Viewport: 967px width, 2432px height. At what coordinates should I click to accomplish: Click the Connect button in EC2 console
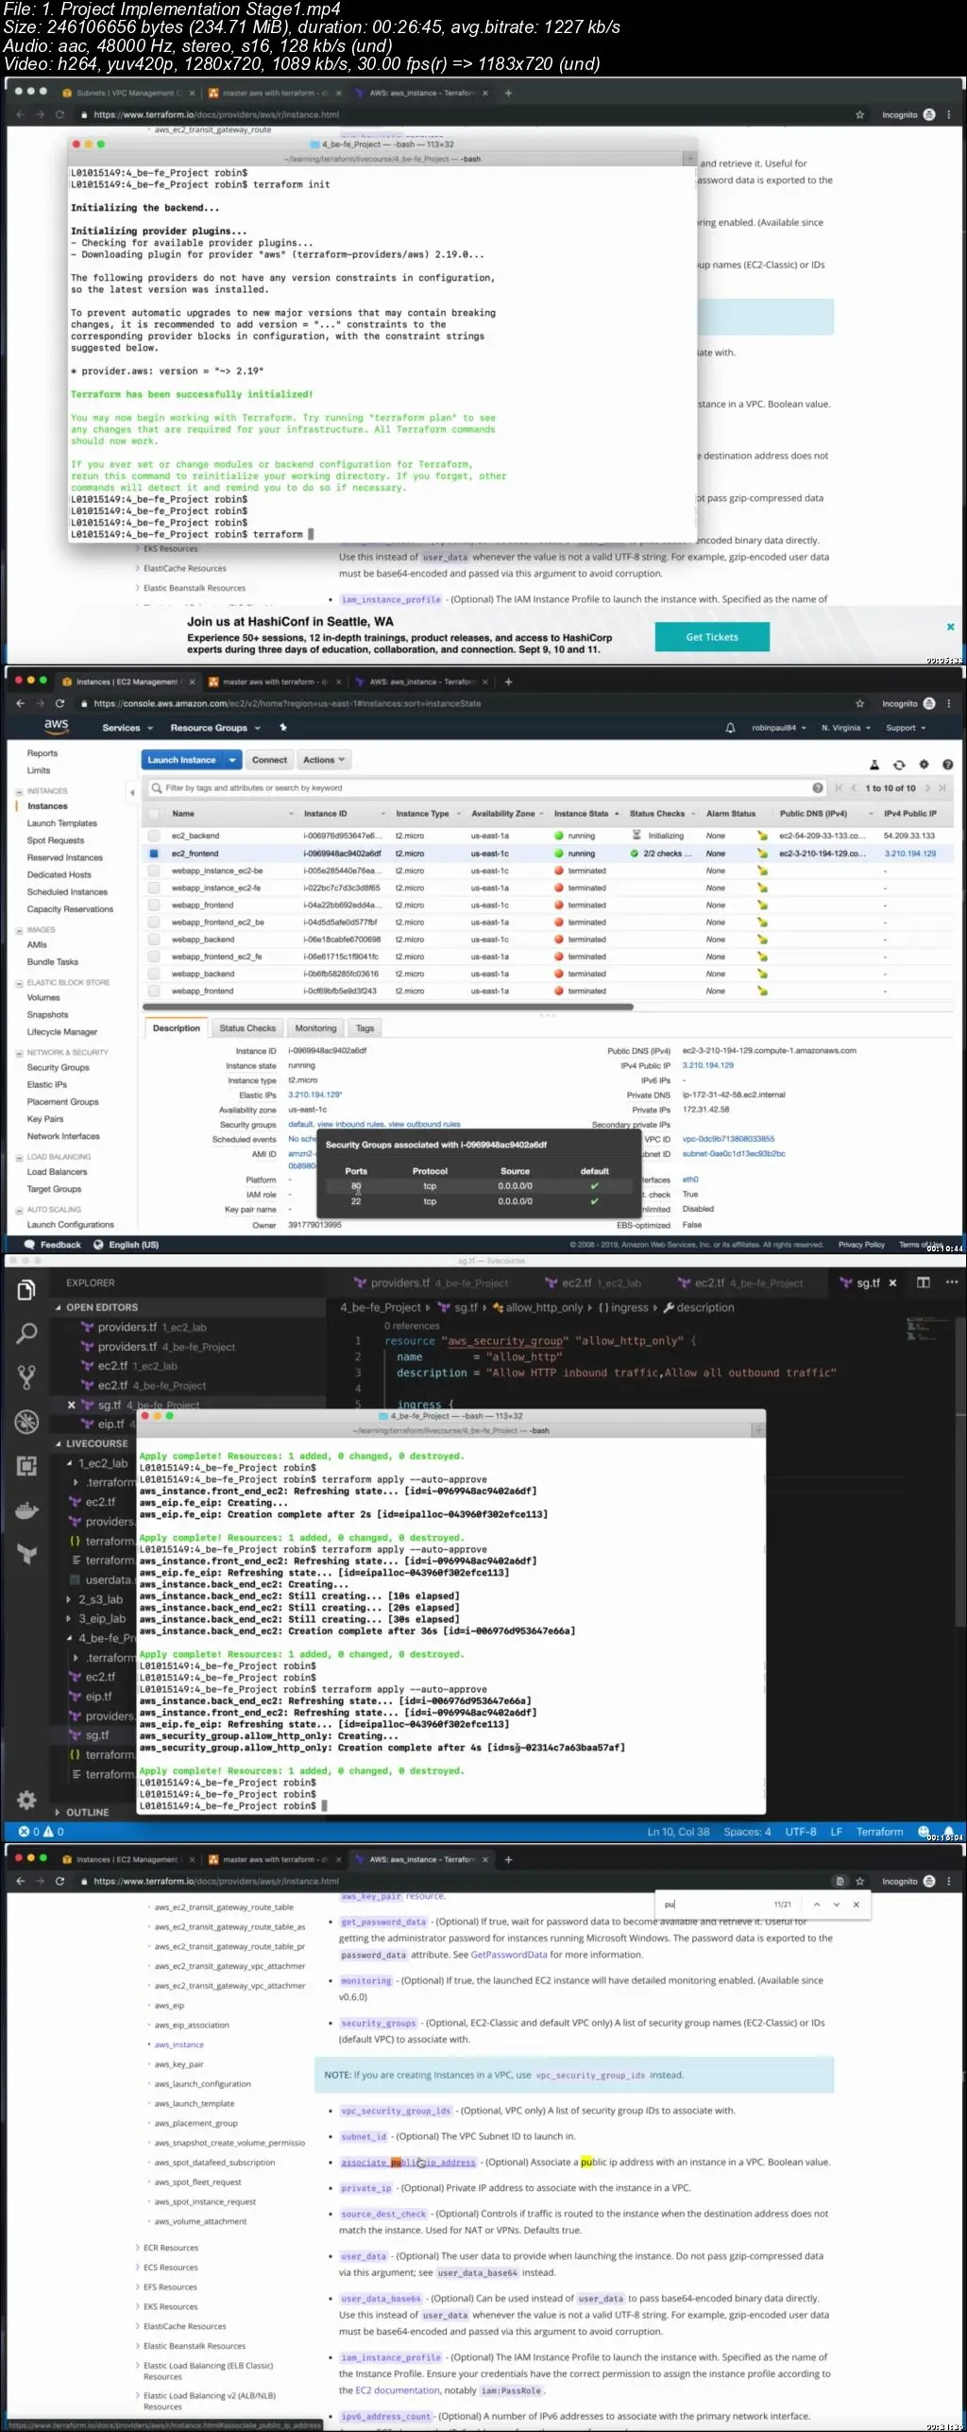click(269, 760)
